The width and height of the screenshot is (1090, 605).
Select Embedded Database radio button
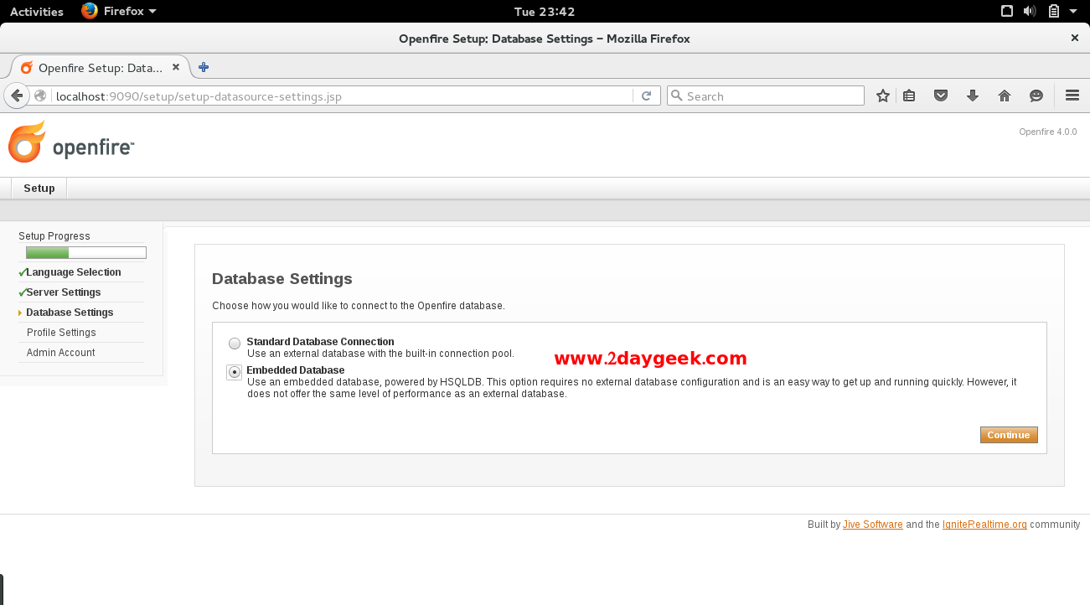pyautogui.click(x=235, y=372)
